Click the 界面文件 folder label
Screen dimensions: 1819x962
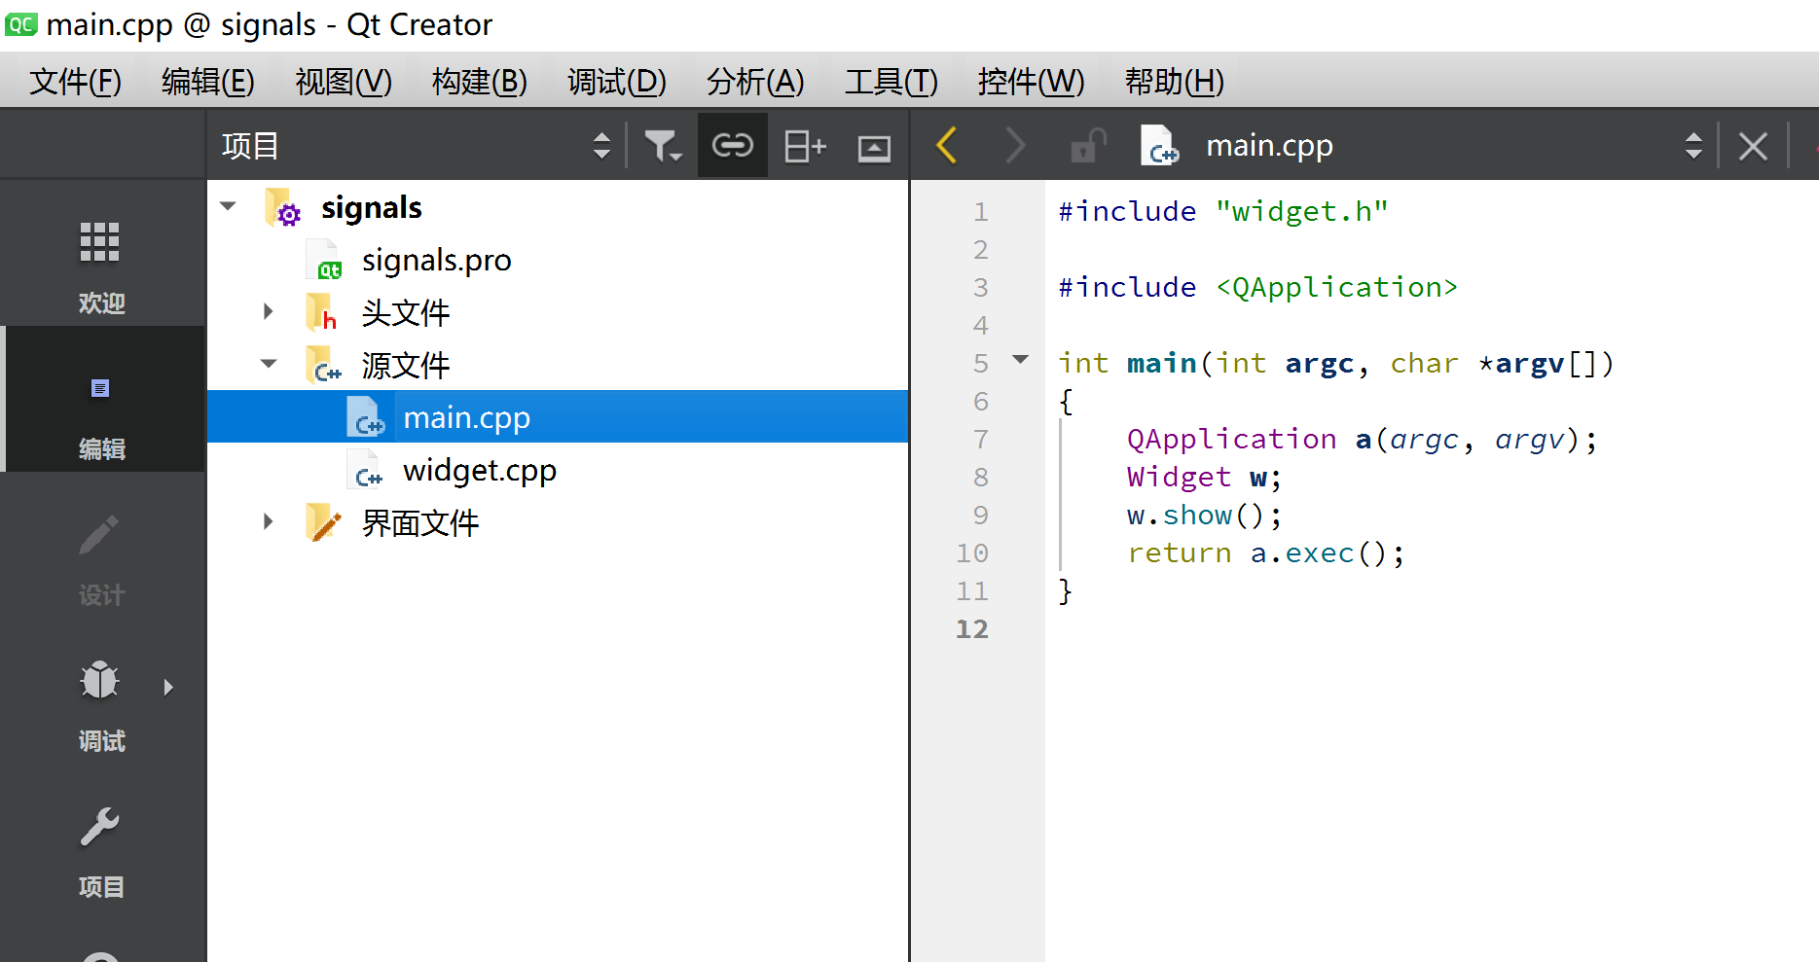pos(420,523)
